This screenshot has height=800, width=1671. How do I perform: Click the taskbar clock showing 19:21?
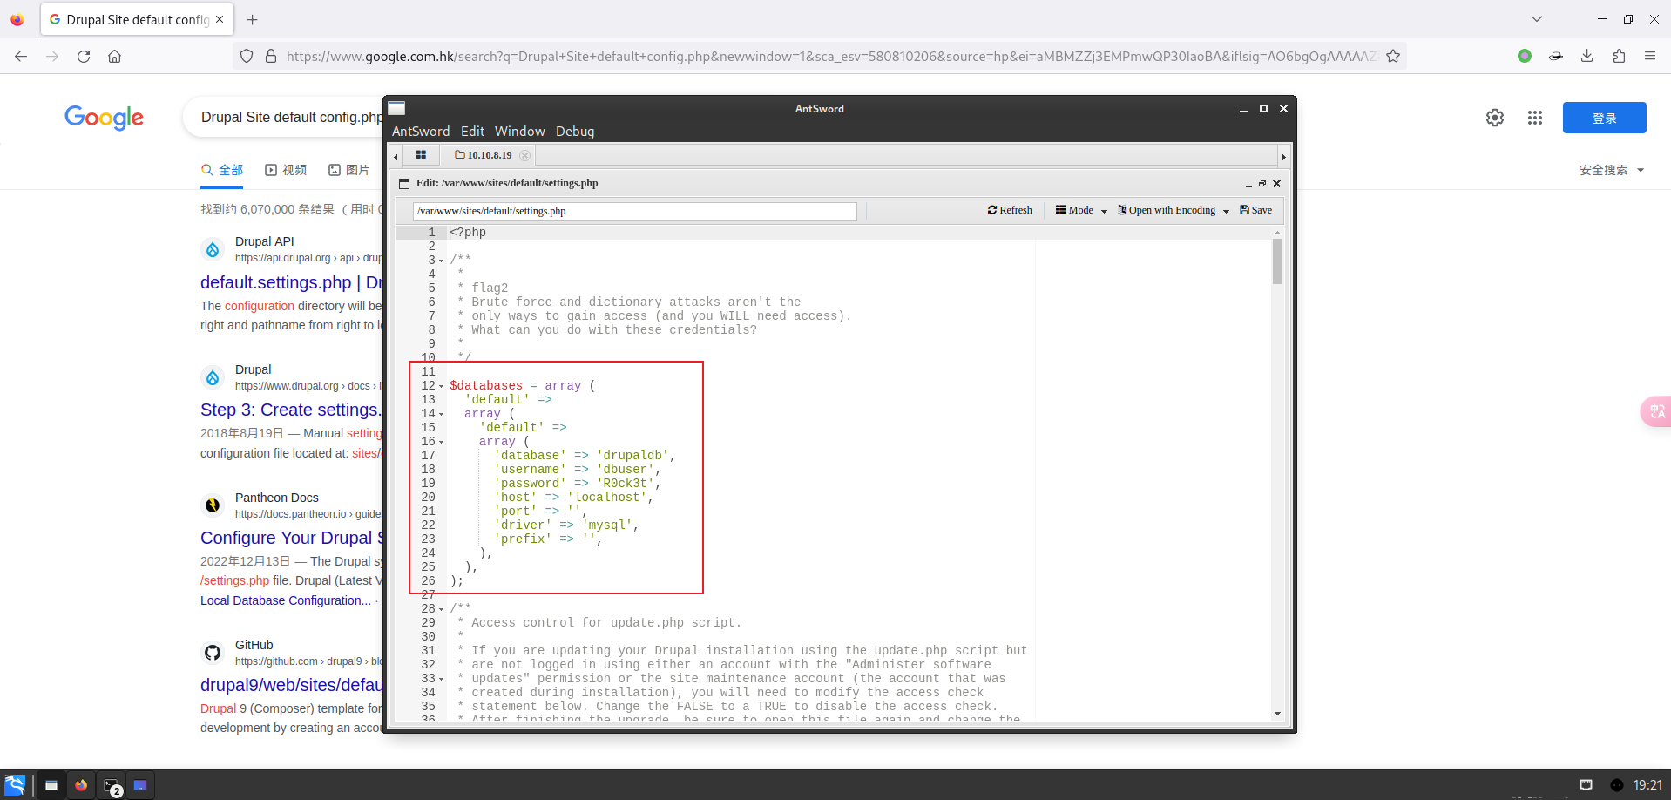pos(1647,785)
